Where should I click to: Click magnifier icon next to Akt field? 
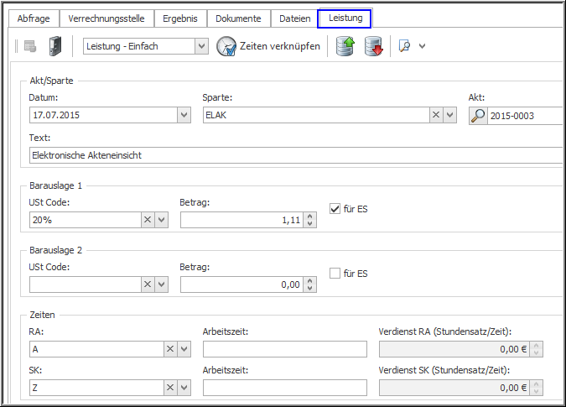478,116
